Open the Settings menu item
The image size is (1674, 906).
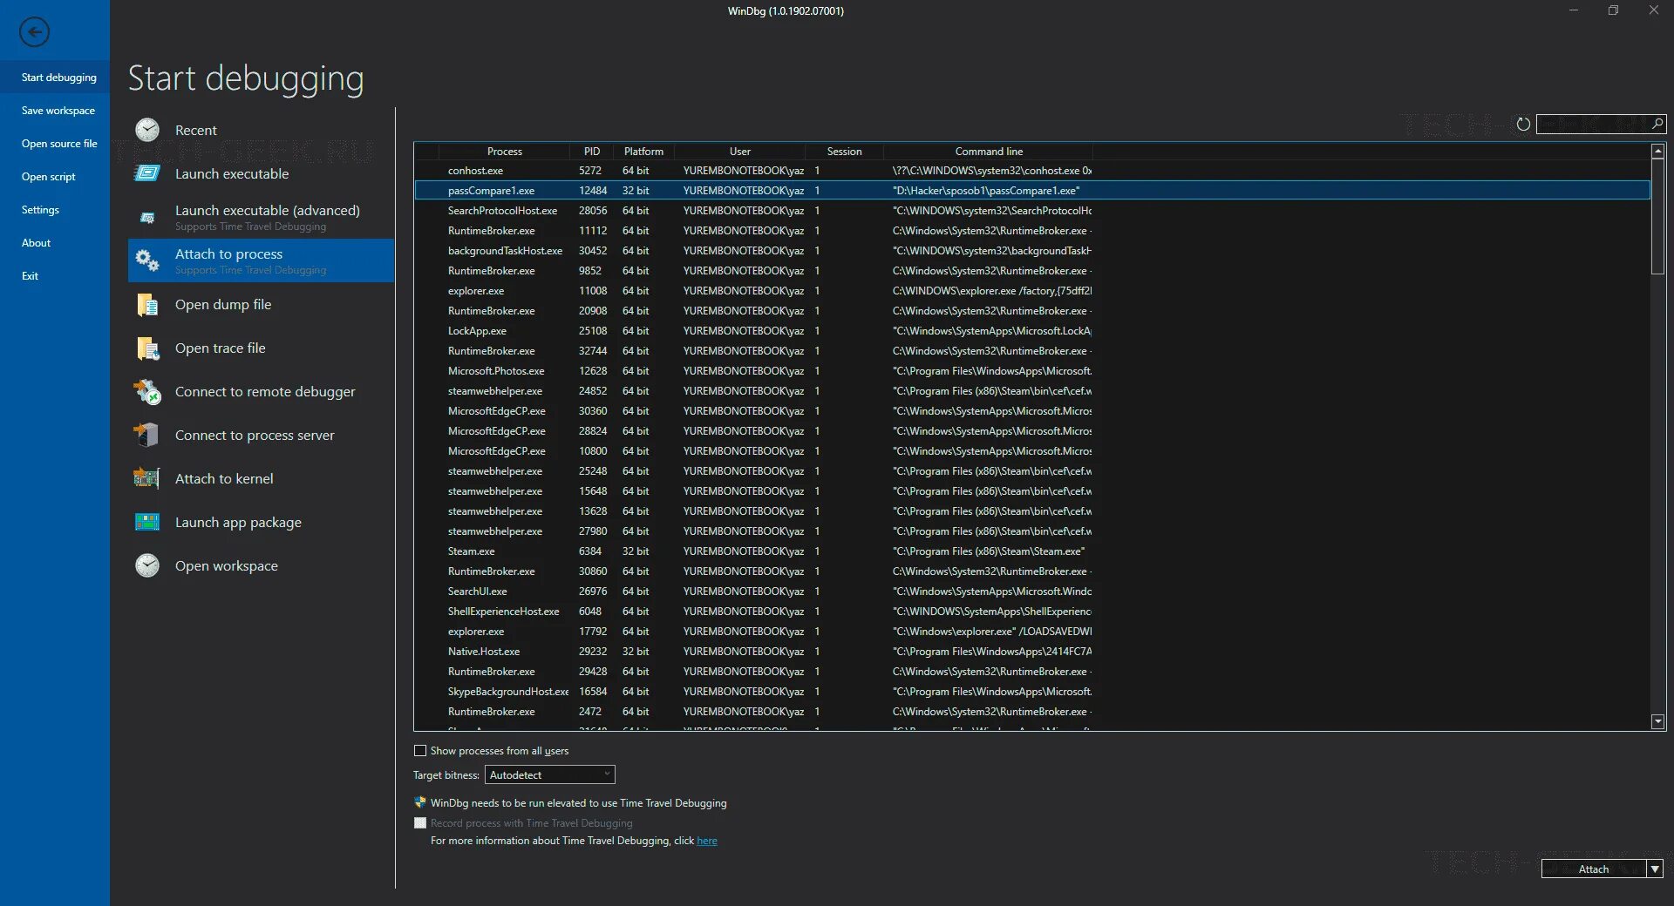coord(40,210)
